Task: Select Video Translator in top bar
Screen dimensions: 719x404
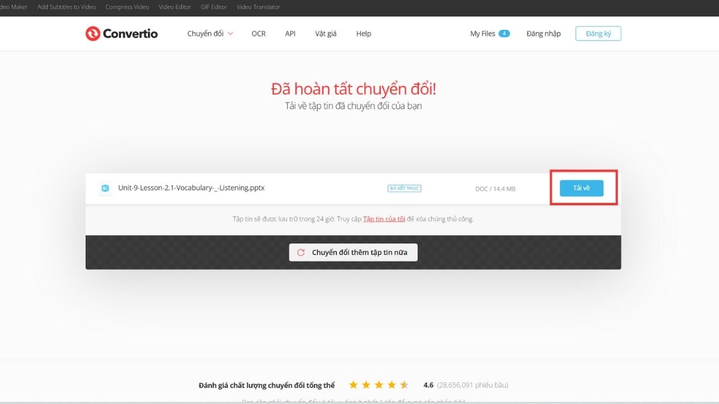Action: pos(258,7)
